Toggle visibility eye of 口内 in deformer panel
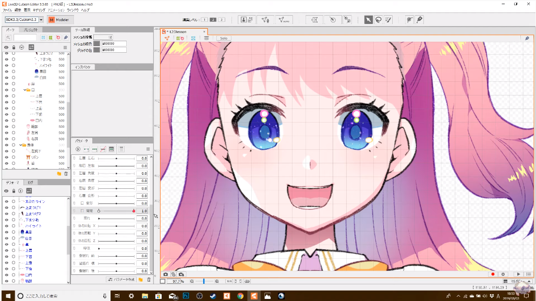 point(6,275)
